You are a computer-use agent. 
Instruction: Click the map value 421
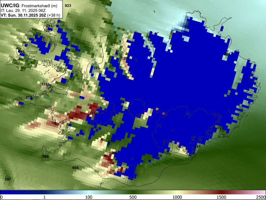tap(227, 54)
